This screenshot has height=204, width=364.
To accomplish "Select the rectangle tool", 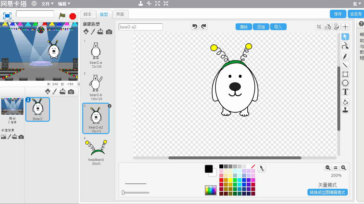I will 345,74.
